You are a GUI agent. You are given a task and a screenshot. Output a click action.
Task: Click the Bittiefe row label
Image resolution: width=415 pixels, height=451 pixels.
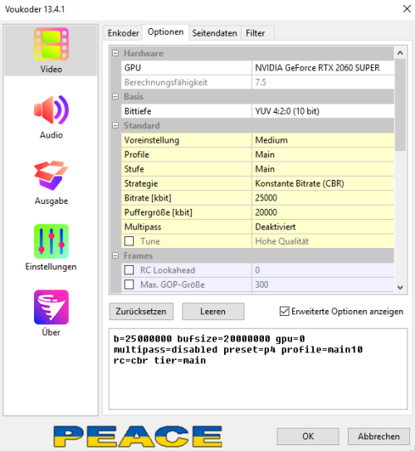[x=138, y=111]
